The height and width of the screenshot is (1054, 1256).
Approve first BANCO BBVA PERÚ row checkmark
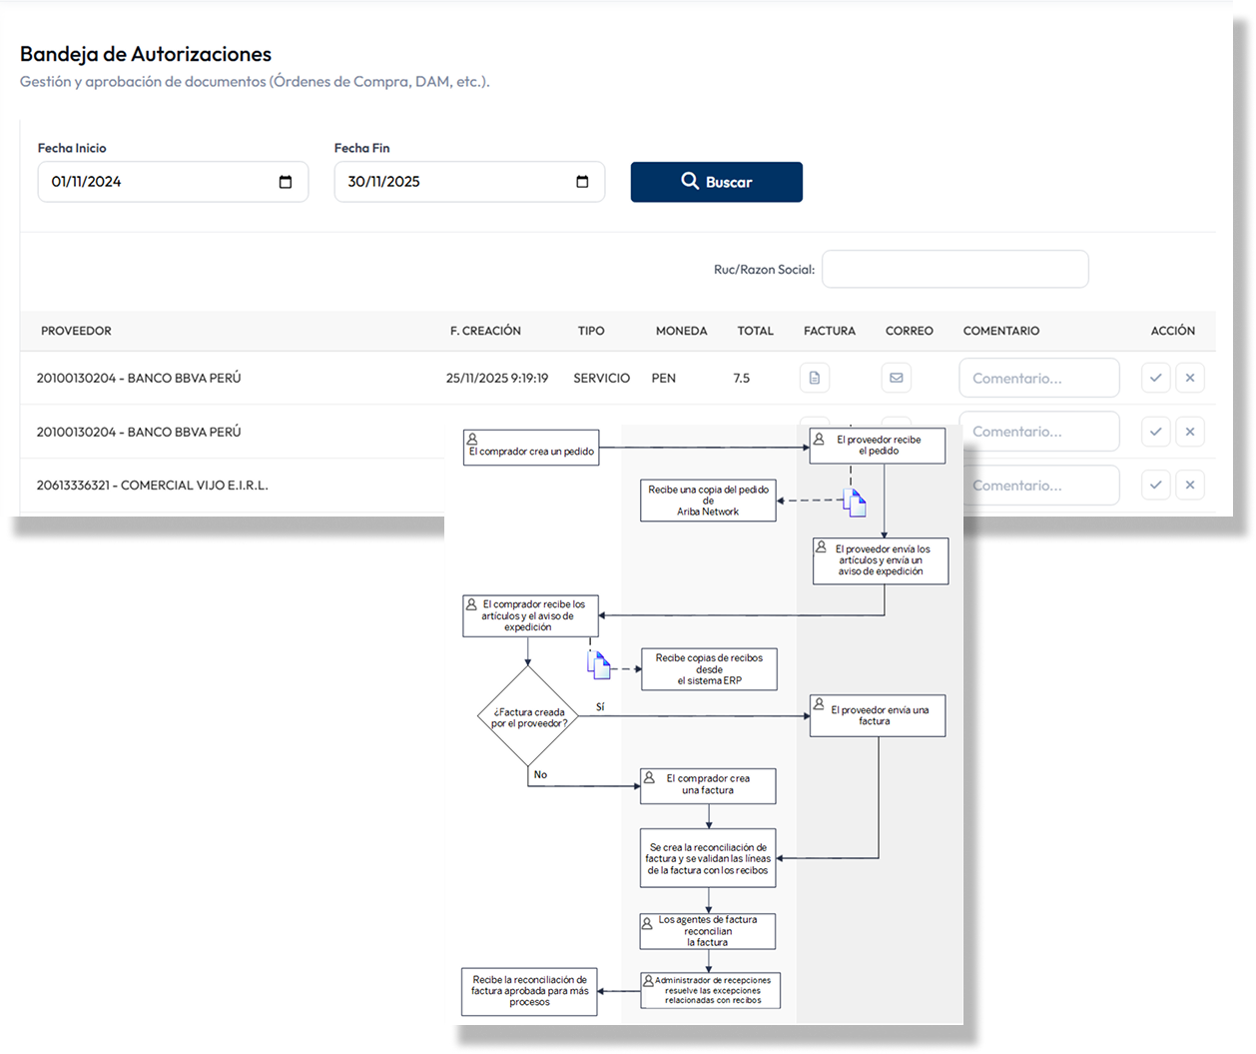1155,378
